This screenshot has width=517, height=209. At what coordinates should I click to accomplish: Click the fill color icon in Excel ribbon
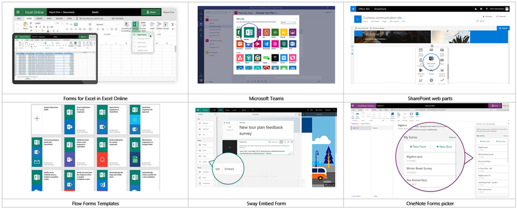[x=43, y=31]
